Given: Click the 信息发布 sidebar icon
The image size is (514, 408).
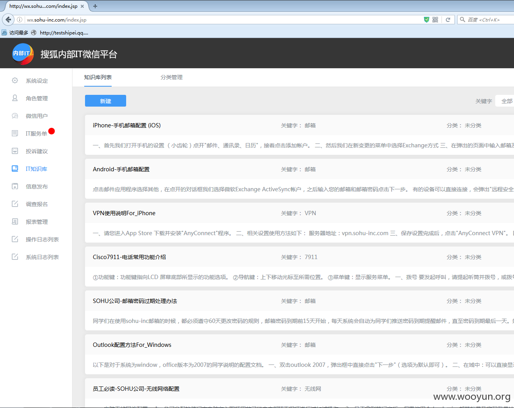Looking at the screenshot, I should pyautogui.click(x=15, y=186).
